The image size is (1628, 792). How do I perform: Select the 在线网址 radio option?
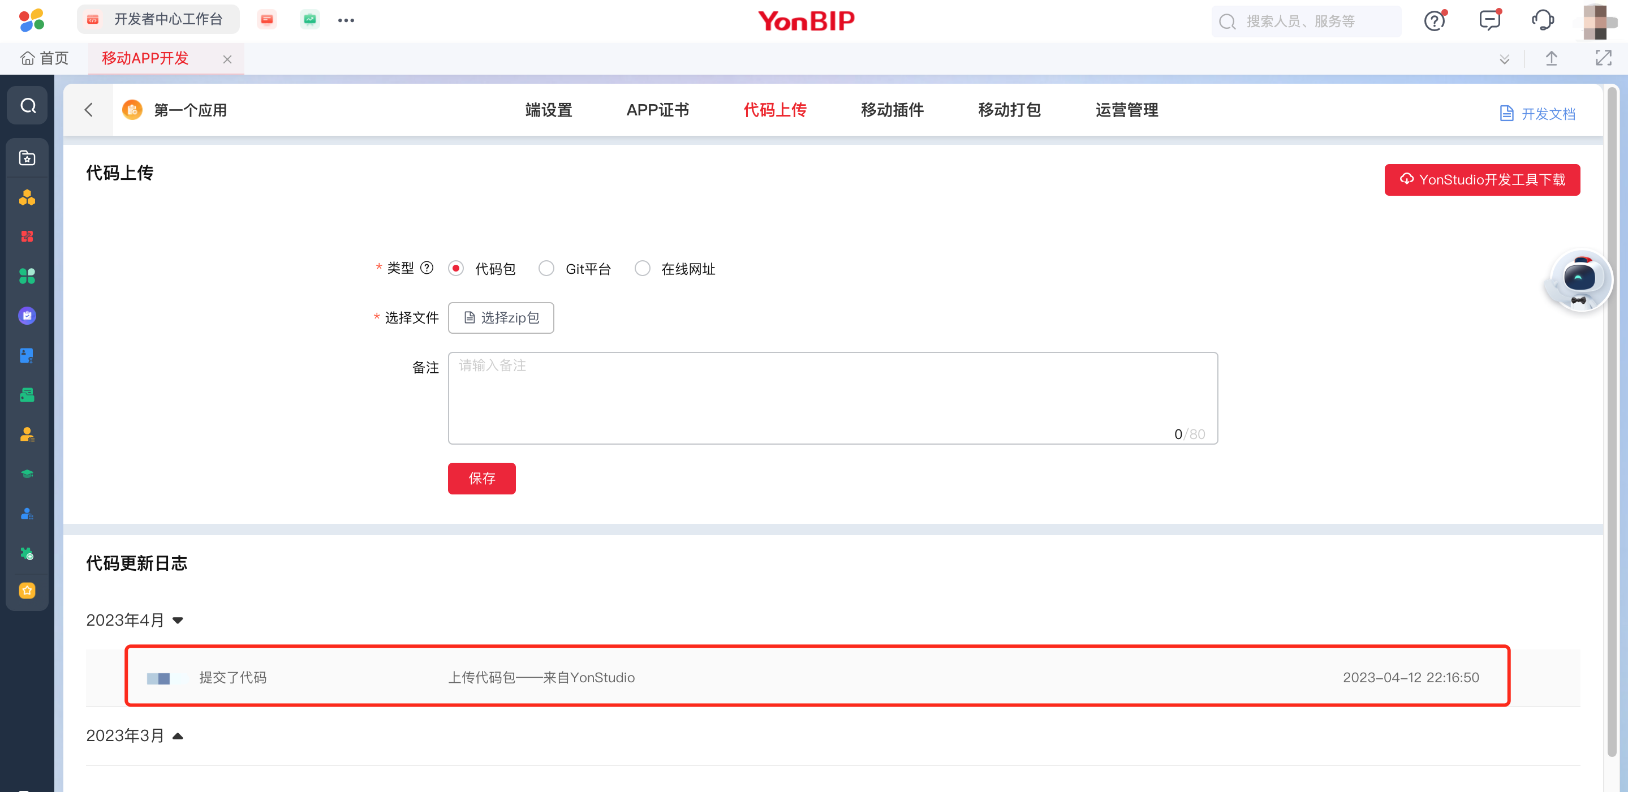tap(642, 269)
